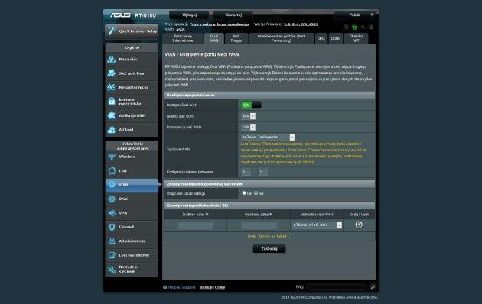Open the primary WAN dropdown
Viewport: 482px width, 304px height.
click(x=249, y=116)
